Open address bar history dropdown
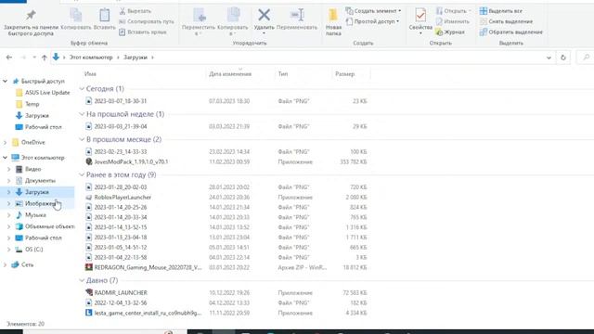Image resolution: width=594 pixels, height=334 pixels. pos(549,58)
